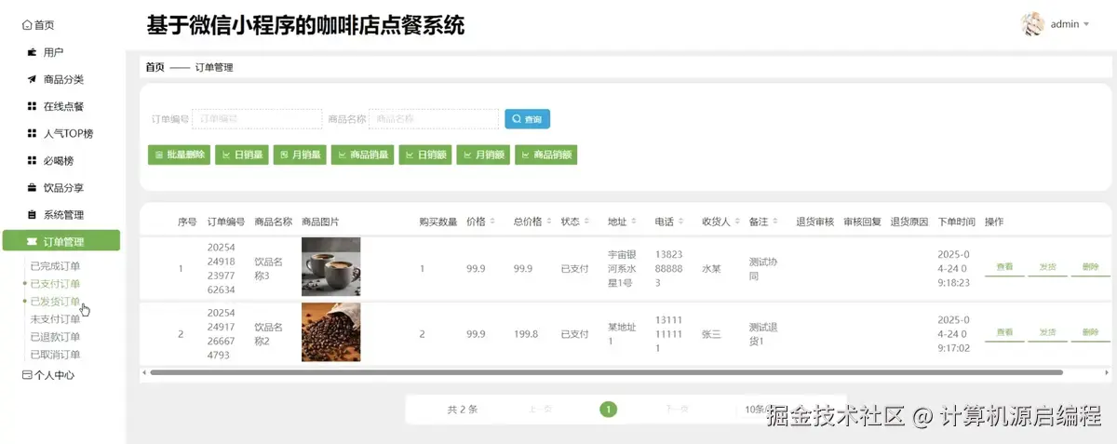
Task: Open the admin dropdown arrow
Action: tap(1086, 25)
